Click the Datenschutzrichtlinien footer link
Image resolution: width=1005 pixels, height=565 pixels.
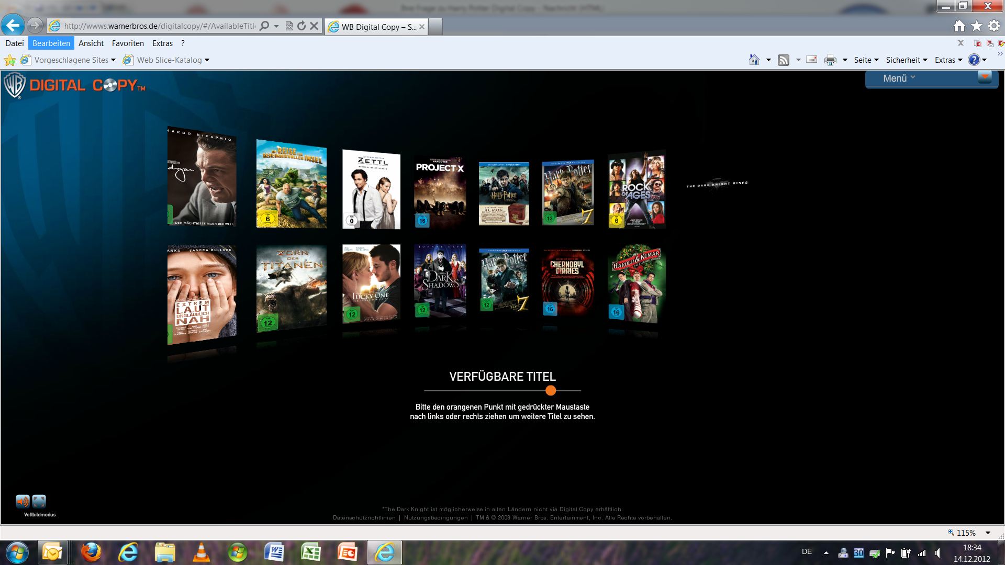(364, 517)
